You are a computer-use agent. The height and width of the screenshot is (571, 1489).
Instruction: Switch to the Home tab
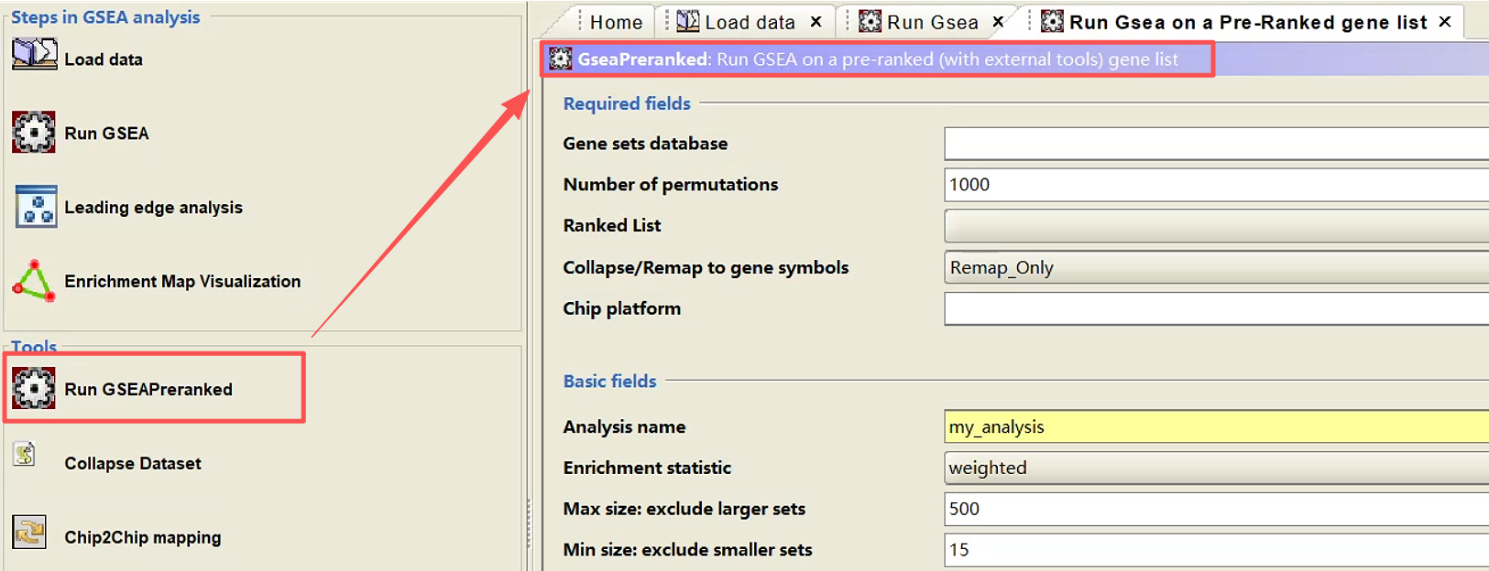click(x=616, y=22)
